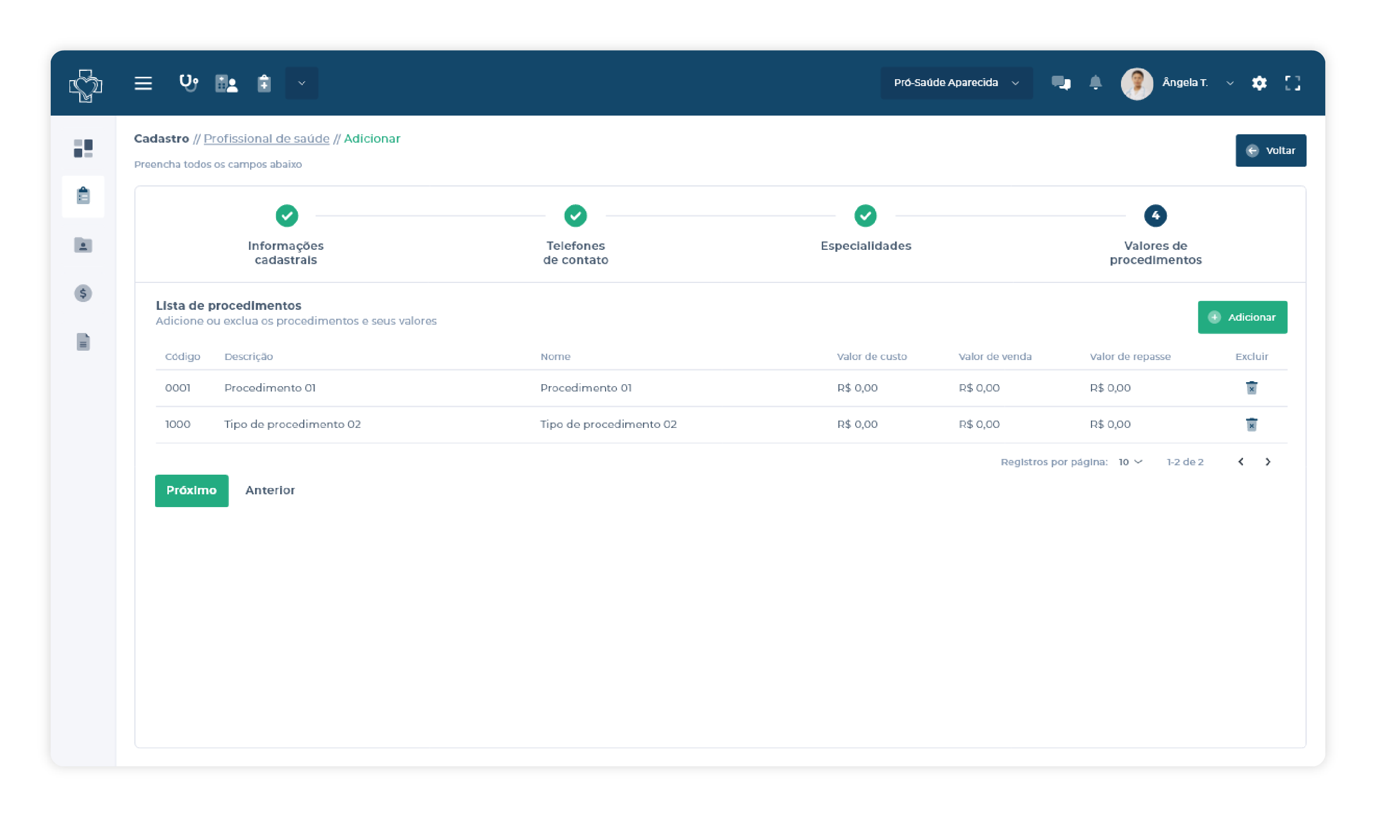The height and width of the screenshot is (816, 1376).
Task: Click the stethoscope icon in top bar
Action: click(x=188, y=83)
